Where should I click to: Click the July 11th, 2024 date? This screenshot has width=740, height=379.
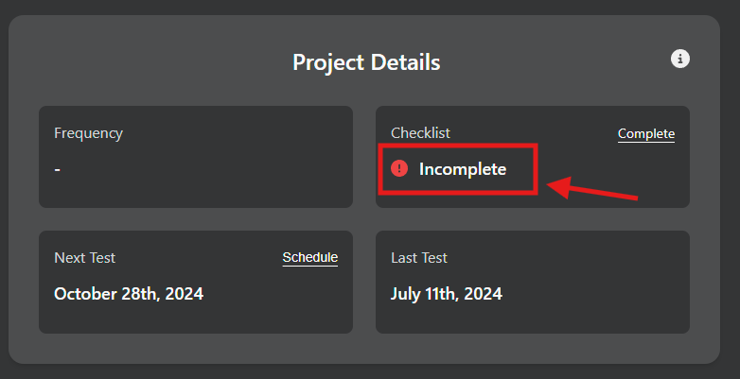click(x=447, y=293)
